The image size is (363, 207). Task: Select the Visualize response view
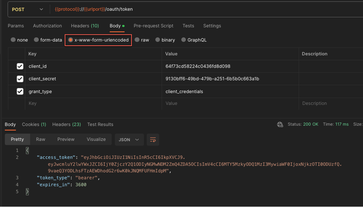coord(96,139)
